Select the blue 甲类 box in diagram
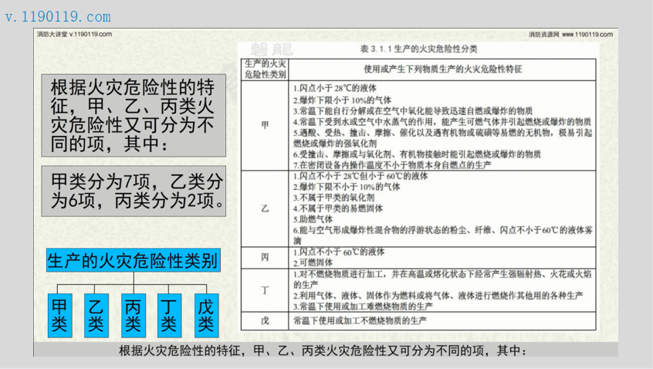 pyautogui.click(x=59, y=315)
